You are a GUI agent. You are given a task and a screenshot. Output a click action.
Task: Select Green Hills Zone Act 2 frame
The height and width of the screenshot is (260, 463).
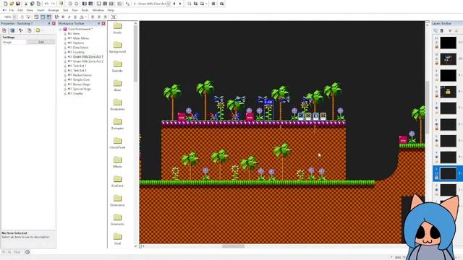pos(88,61)
